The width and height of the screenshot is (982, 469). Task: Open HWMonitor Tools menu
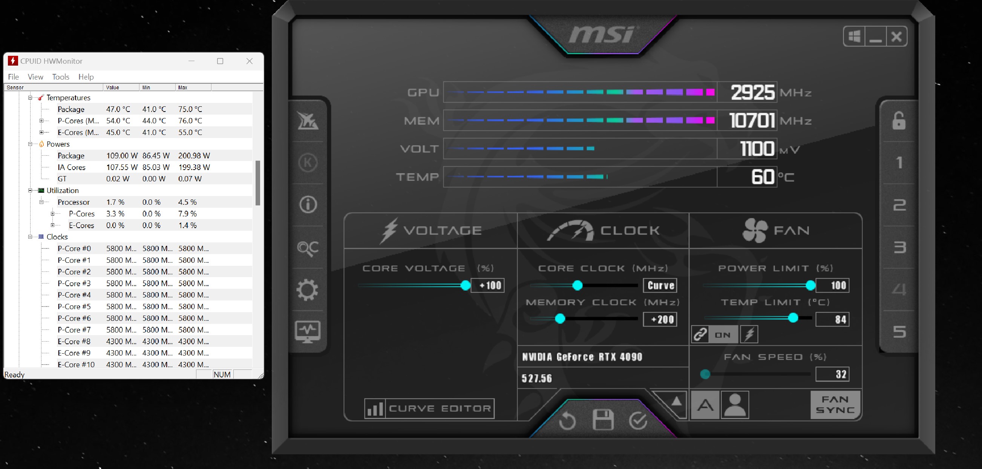[61, 77]
